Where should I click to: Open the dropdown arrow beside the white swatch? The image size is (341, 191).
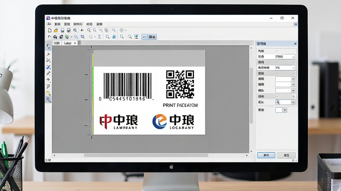click(x=285, y=110)
